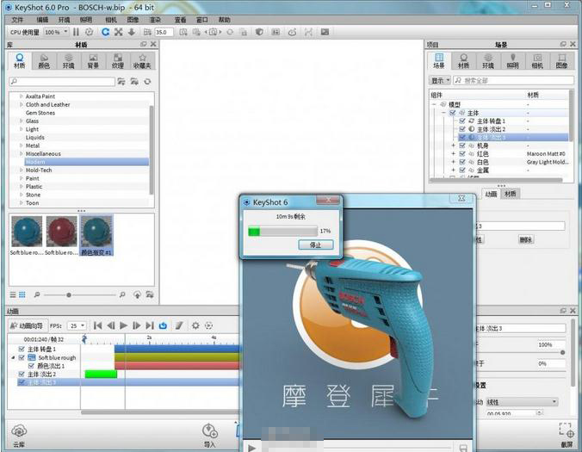Jump to animation start with skip-back icon
582x452 pixels.
[97, 325]
